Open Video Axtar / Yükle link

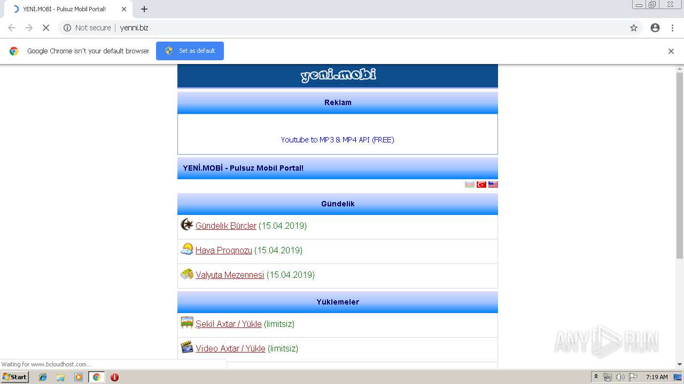230,348
